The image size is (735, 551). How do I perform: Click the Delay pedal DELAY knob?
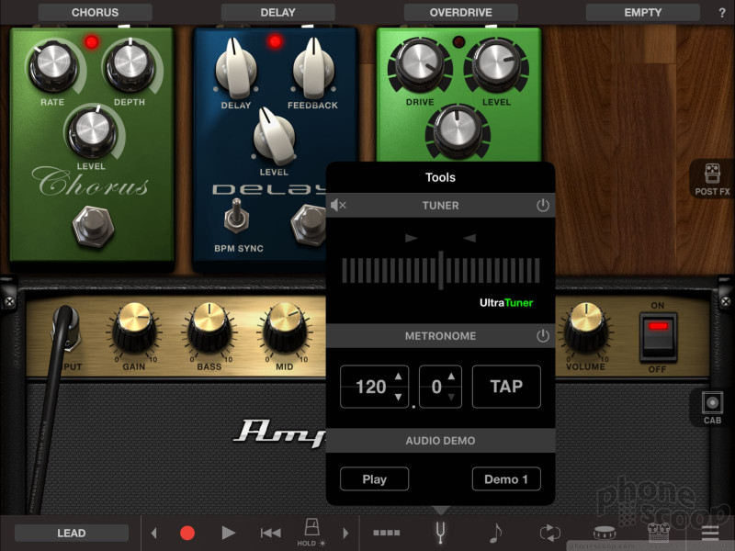(x=236, y=68)
